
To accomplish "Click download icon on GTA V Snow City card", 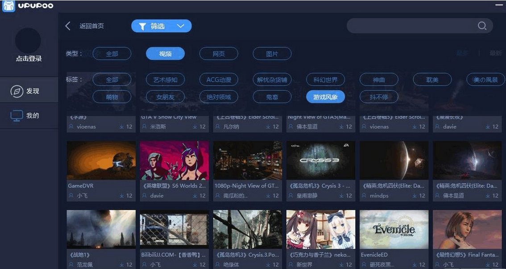I will (195, 127).
